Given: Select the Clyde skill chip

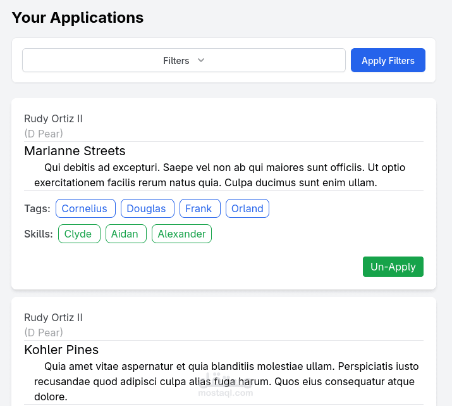Looking at the screenshot, I should (78, 234).
